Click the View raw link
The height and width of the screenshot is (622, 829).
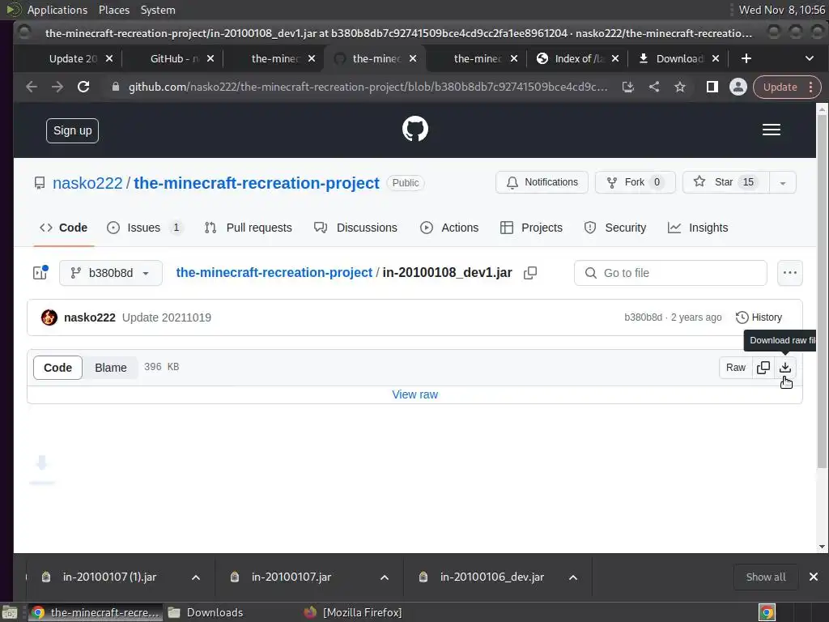click(415, 394)
